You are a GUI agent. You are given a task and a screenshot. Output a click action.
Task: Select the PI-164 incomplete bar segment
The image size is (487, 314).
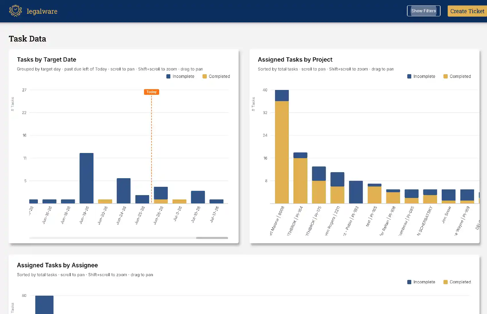tap(300, 155)
